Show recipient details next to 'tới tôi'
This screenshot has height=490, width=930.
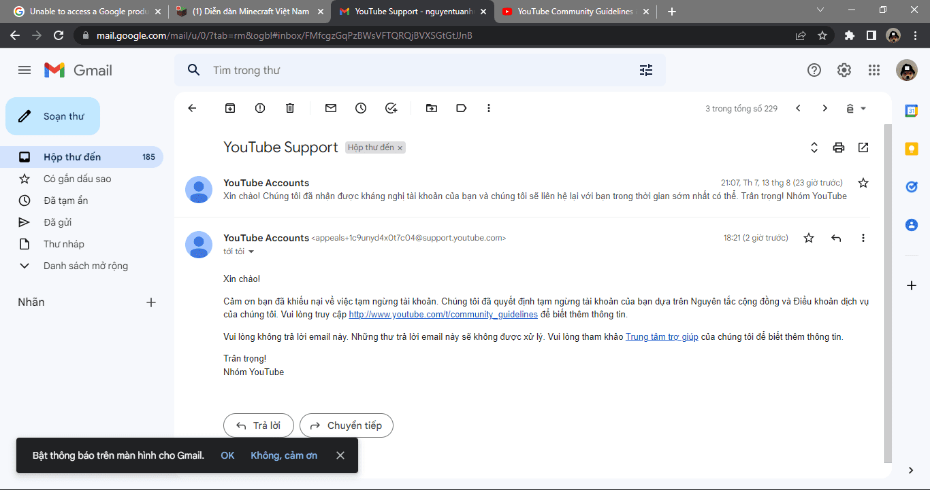pos(251,252)
